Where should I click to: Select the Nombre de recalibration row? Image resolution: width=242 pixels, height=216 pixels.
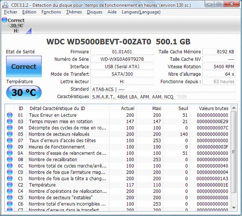click(x=118, y=159)
